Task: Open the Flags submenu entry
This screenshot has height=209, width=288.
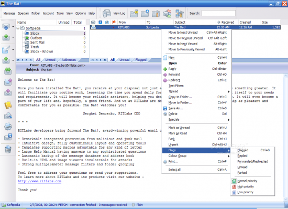Action: [196, 150]
